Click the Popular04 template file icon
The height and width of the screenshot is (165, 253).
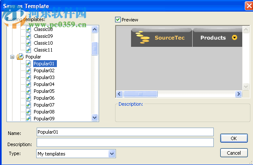coord(28,84)
